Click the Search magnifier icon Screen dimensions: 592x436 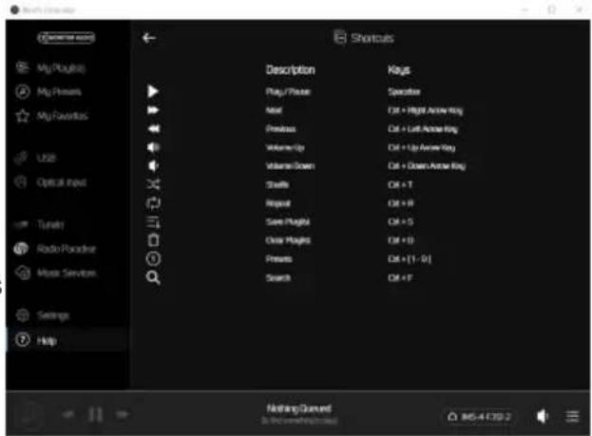pyautogui.click(x=153, y=277)
